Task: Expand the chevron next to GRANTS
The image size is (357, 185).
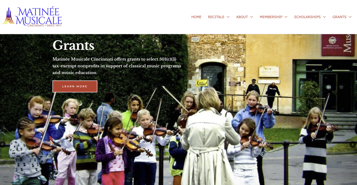Action: point(350,17)
